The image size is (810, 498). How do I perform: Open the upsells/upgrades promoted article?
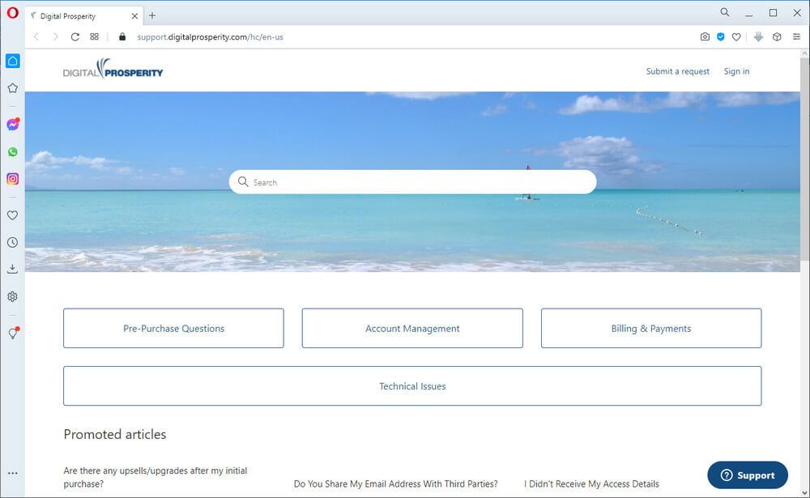(156, 477)
